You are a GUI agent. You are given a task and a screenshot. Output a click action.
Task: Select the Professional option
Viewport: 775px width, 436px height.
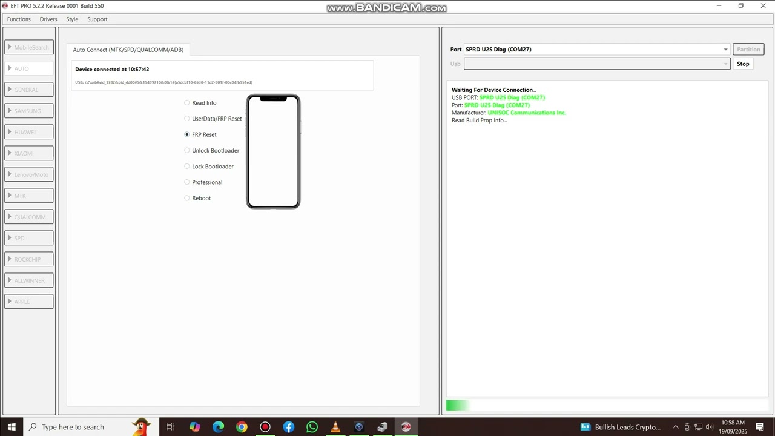pyautogui.click(x=203, y=182)
